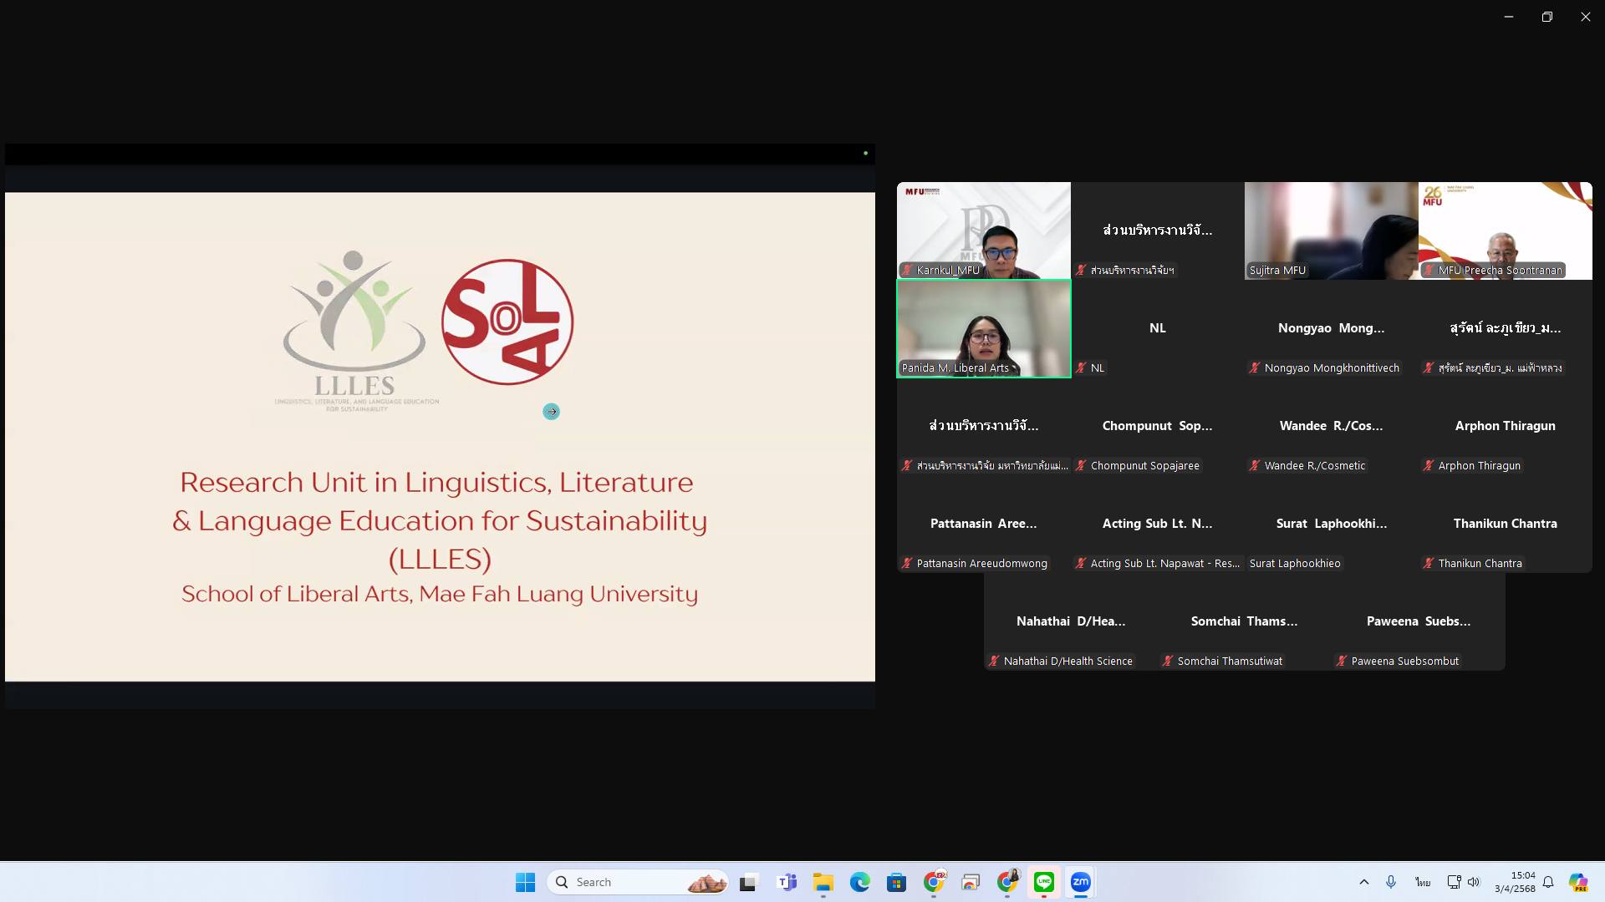Viewport: 1605px width, 902px height.
Task: Select Chompunut Sopajaree participant tile
Action: click(1158, 426)
